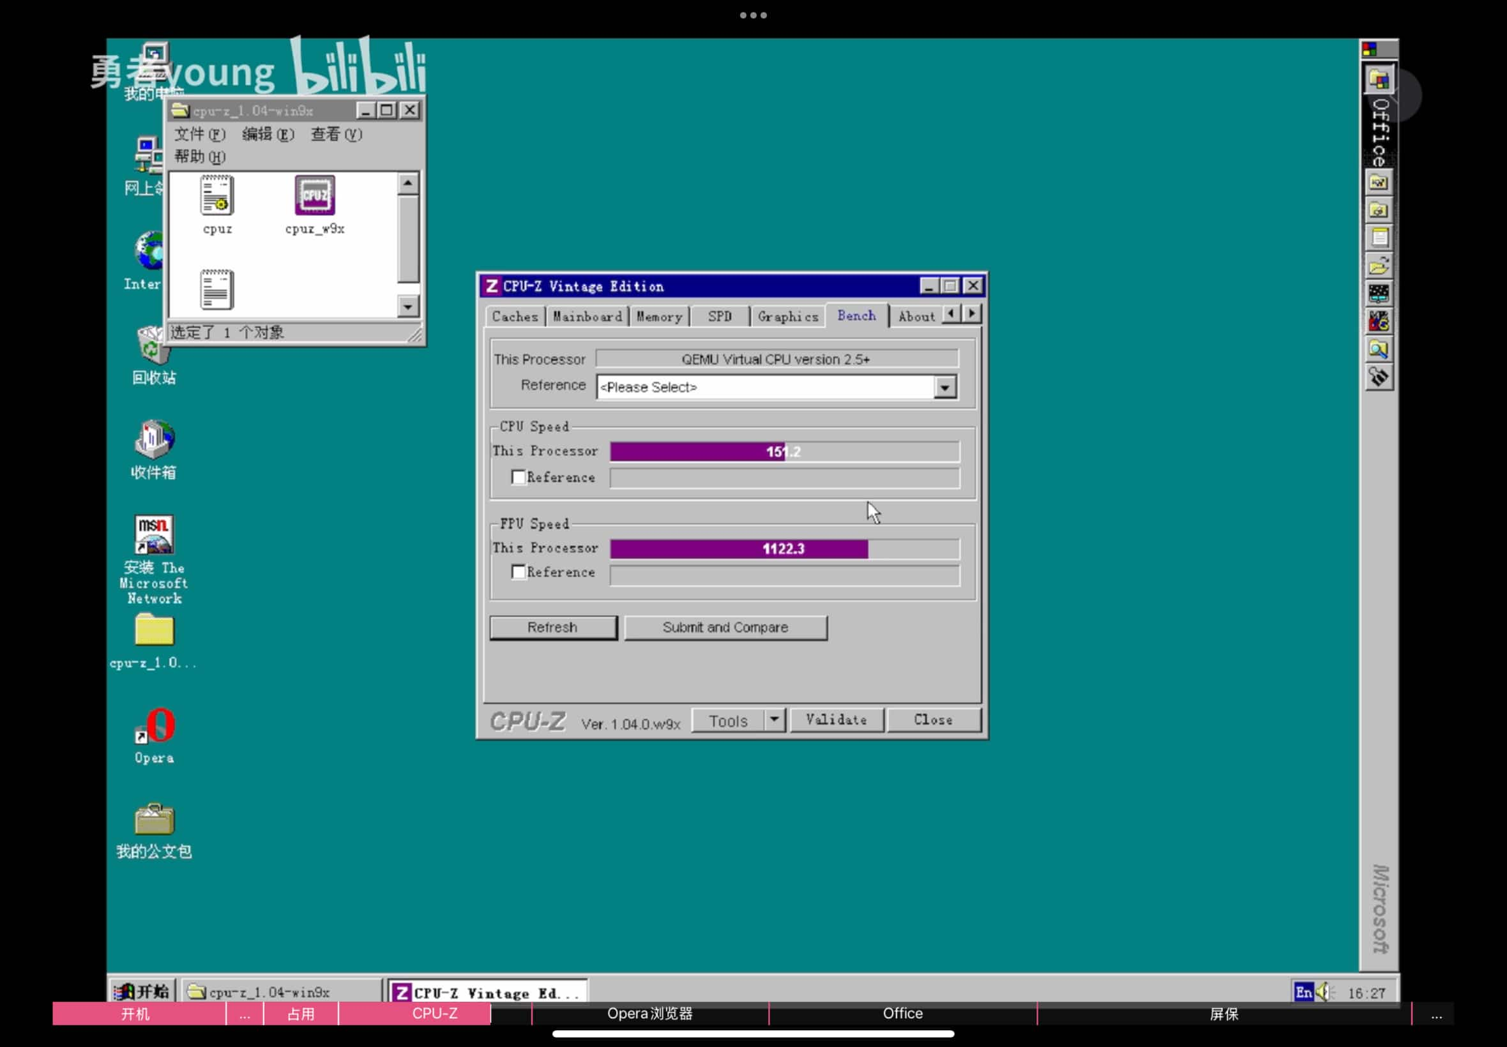
Task: Click the folder window scrollbar down arrow
Action: tap(408, 306)
